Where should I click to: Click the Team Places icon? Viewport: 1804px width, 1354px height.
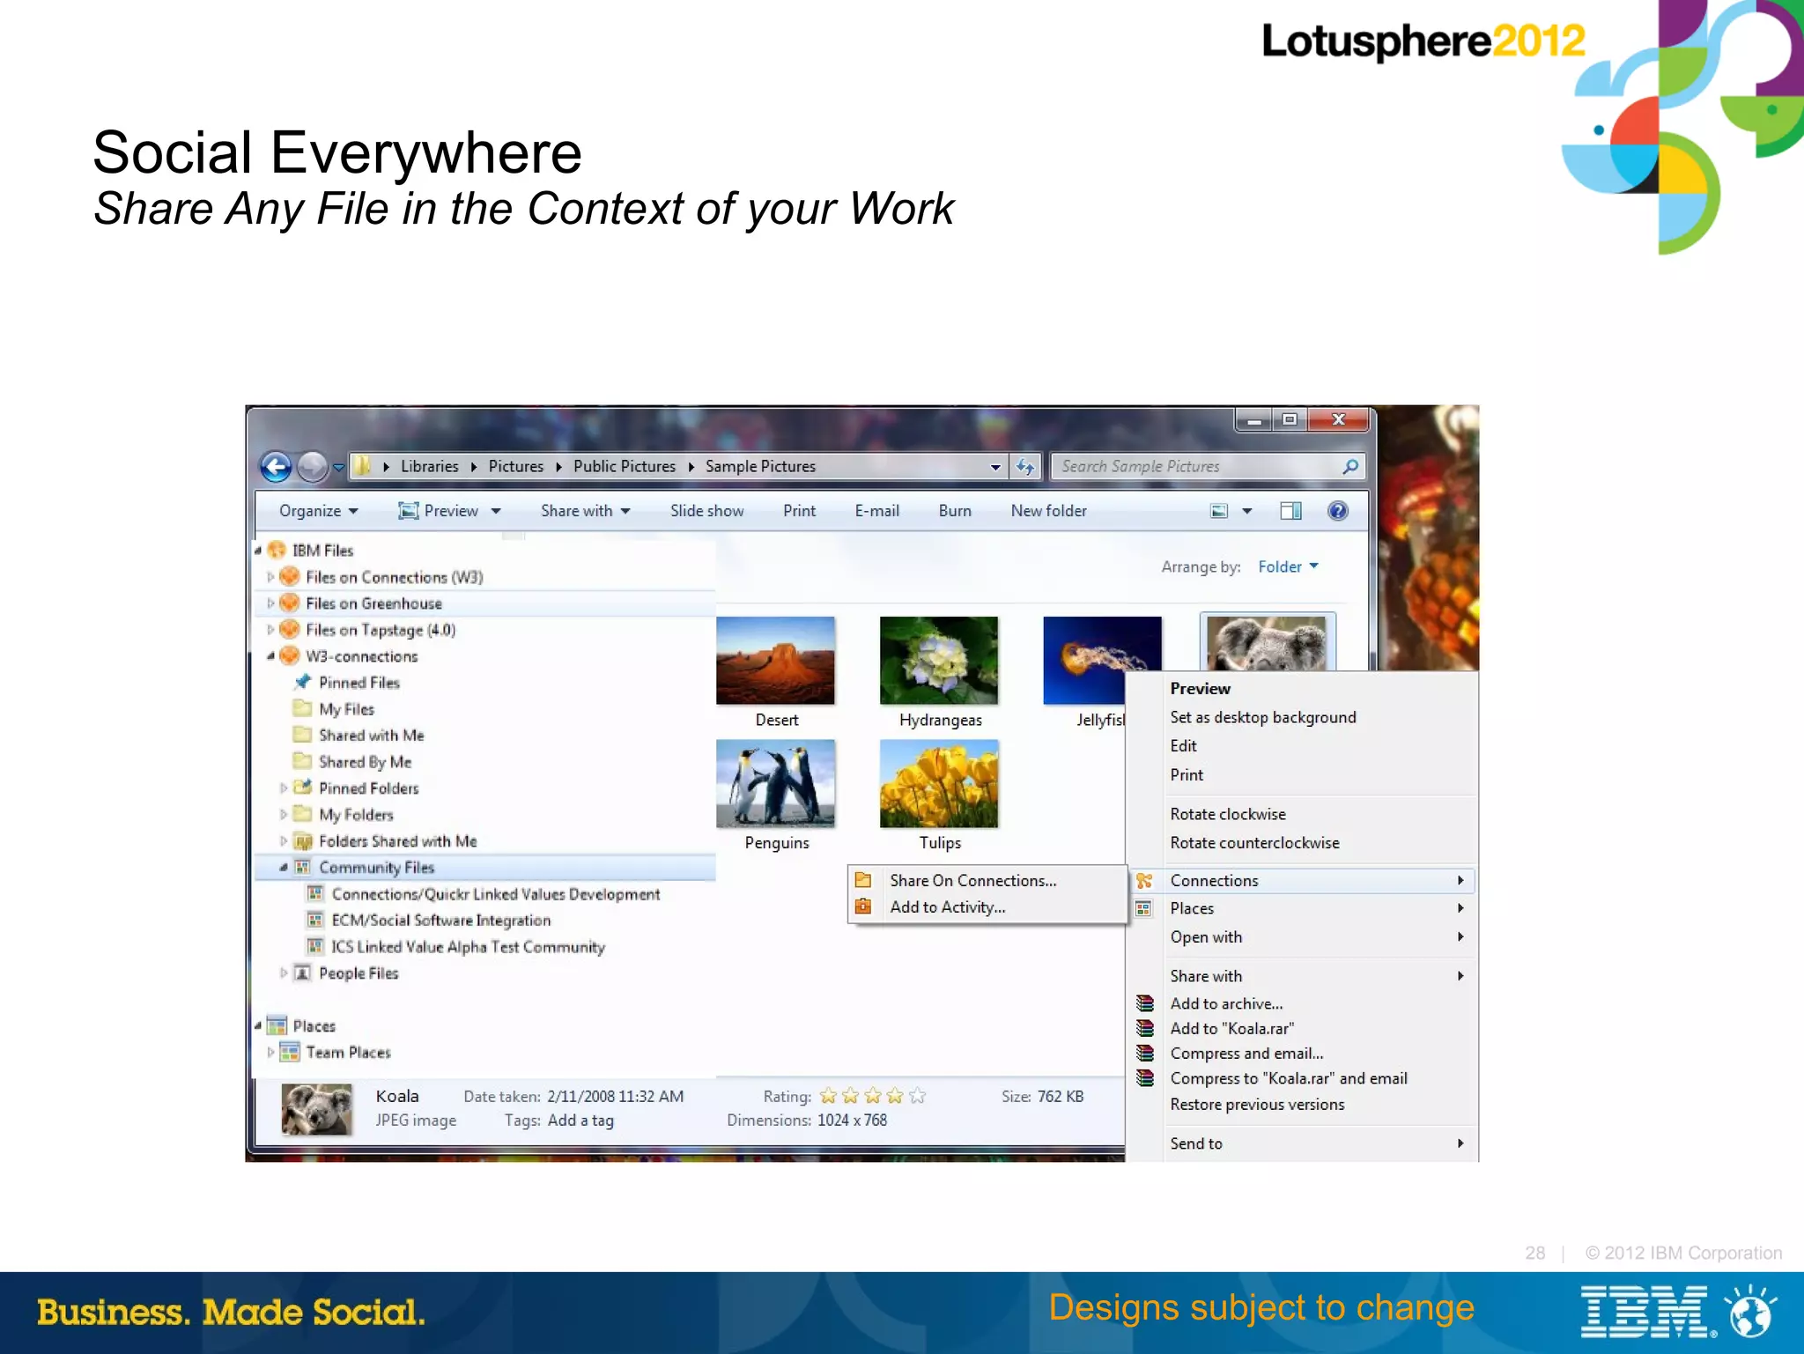[290, 1052]
